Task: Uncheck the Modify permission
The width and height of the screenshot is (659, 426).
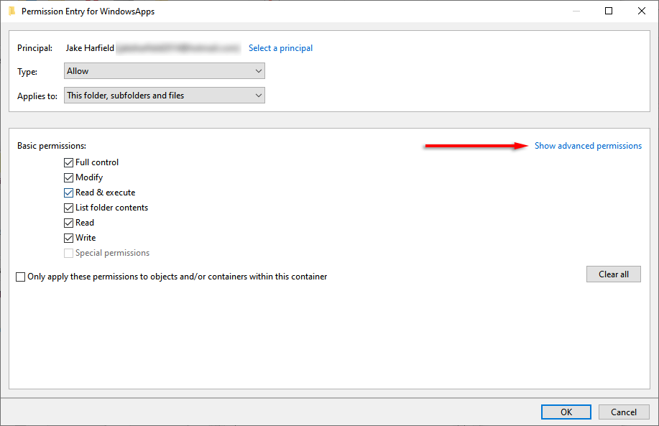Action: point(68,177)
